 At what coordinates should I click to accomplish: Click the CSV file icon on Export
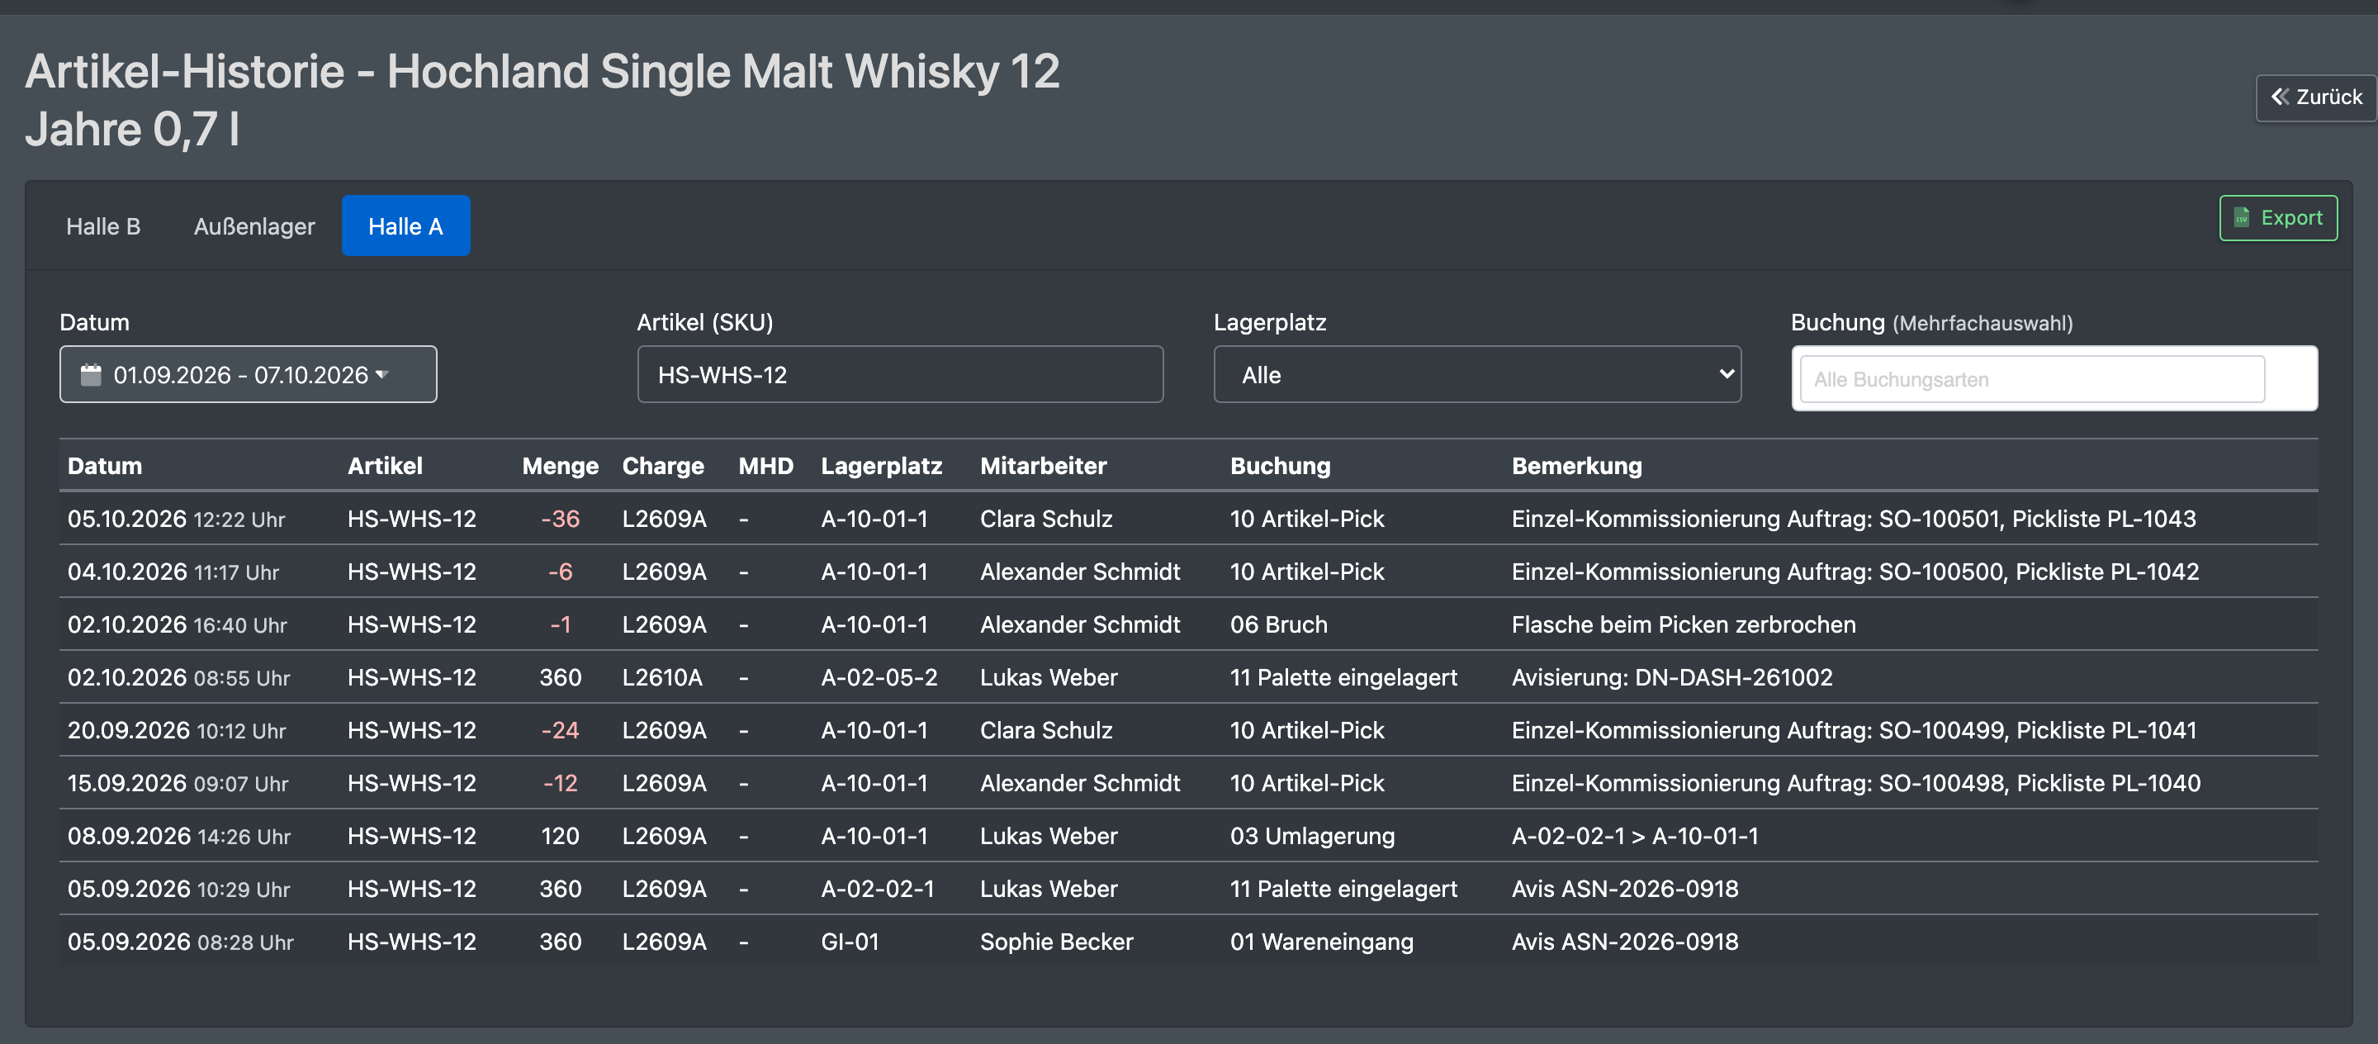(2240, 218)
